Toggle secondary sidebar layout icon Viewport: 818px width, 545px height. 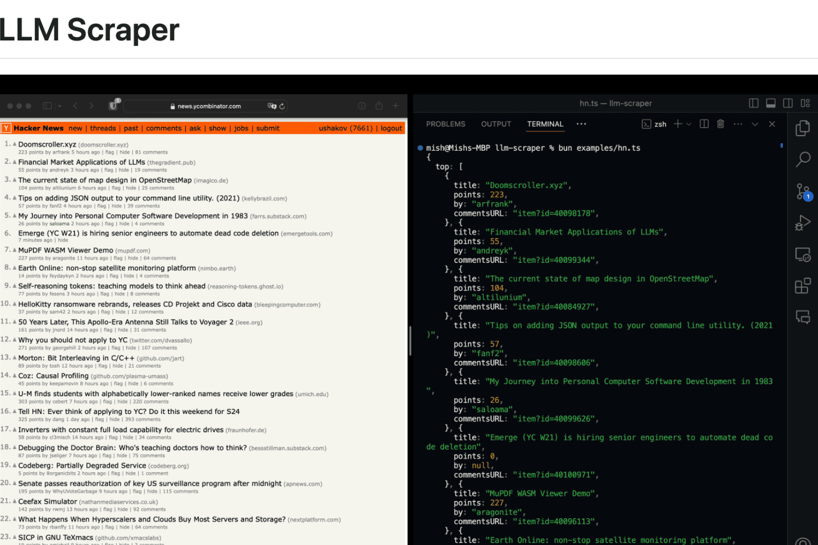click(788, 103)
